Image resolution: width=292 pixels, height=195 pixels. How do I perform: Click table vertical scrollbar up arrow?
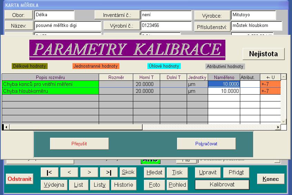click(x=283, y=77)
